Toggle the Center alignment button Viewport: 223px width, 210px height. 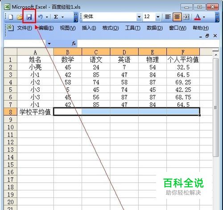177,17
